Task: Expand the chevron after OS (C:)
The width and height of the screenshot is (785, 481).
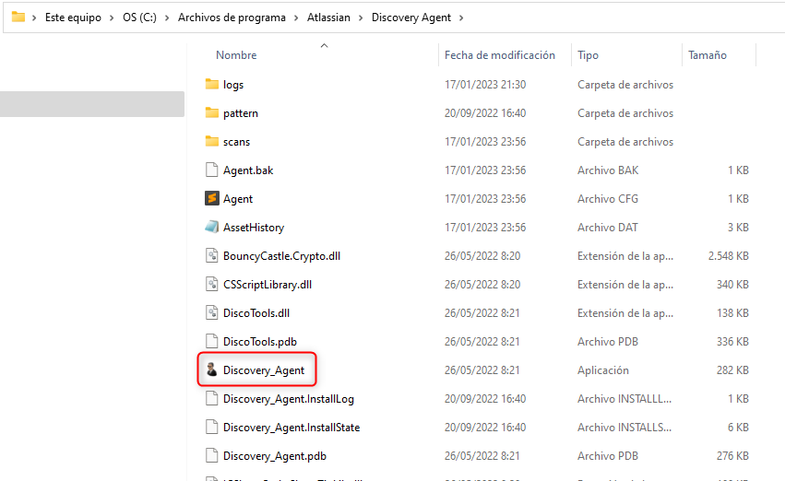Action: pyautogui.click(x=167, y=18)
